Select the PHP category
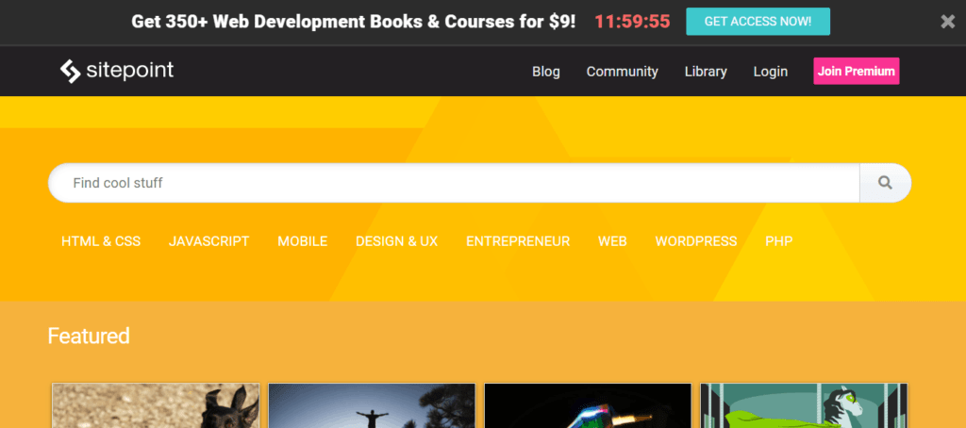This screenshot has height=428, width=966. tap(778, 241)
